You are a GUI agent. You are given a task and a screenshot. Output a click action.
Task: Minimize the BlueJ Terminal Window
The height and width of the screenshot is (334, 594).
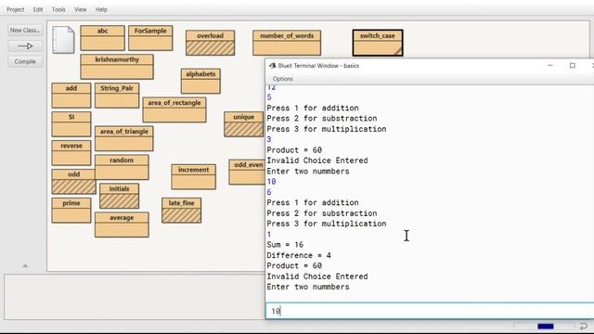[550, 66]
